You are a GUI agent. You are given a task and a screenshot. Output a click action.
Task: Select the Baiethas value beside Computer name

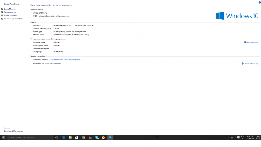tap(56, 42)
